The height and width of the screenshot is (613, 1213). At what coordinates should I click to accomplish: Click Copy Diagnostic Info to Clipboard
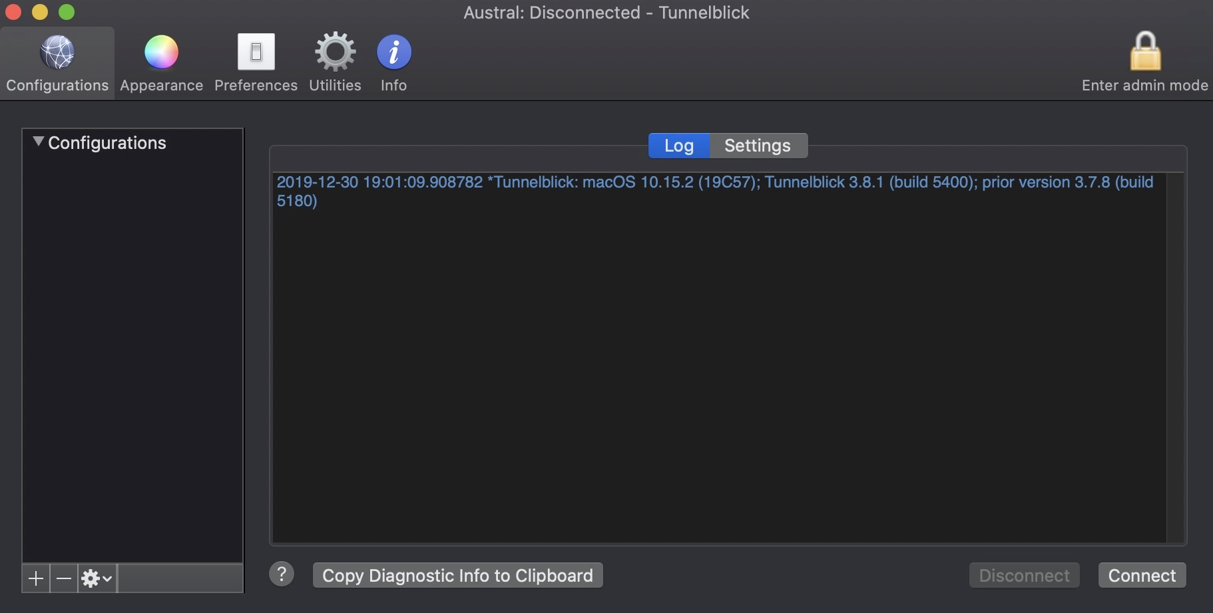pyautogui.click(x=458, y=575)
